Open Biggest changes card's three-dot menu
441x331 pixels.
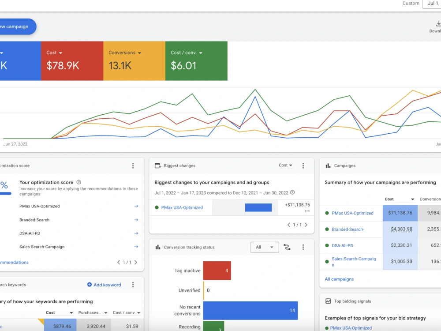tap(303, 166)
